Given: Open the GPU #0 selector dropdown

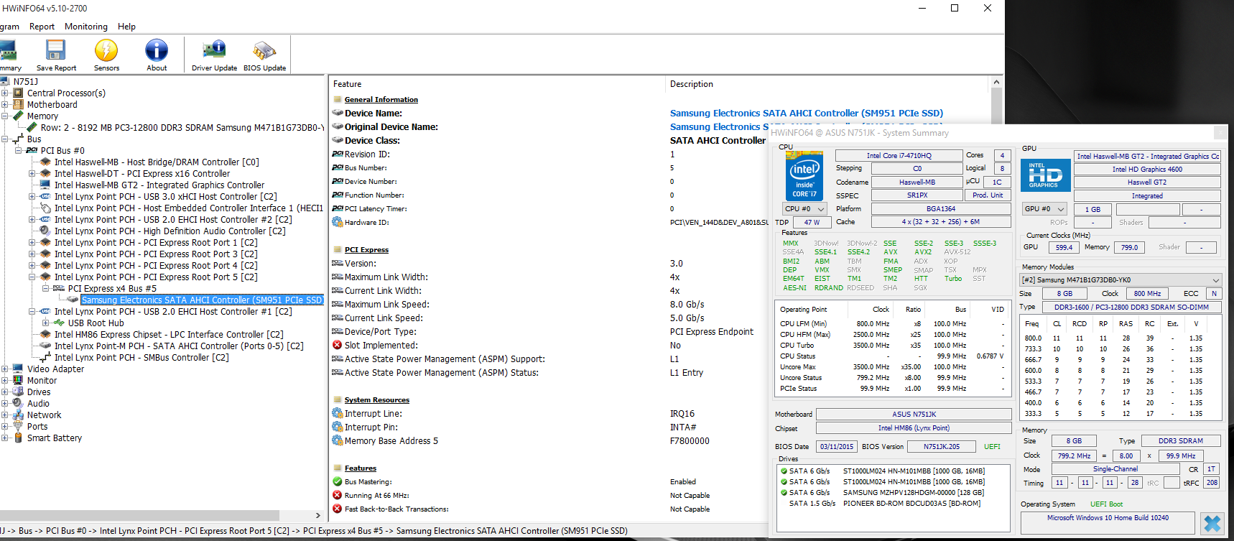Looking at the screenshot, I should pos(1044,209).
